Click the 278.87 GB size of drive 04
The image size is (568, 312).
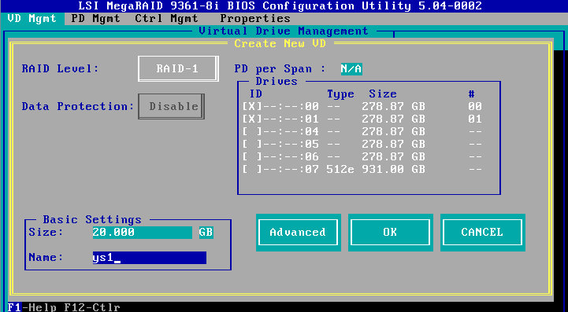393,131
